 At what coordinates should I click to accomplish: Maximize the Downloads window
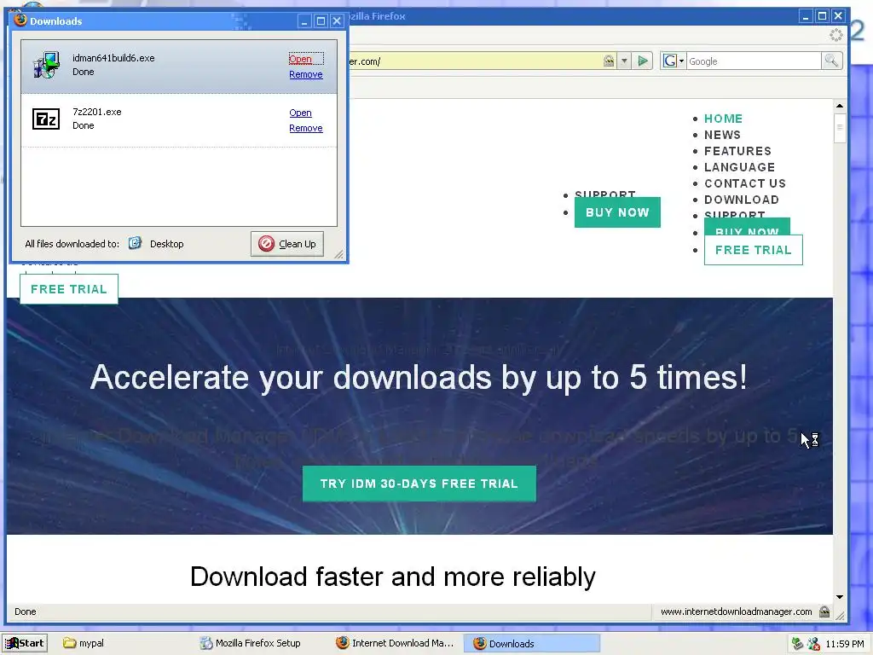[x=321, y=21]
